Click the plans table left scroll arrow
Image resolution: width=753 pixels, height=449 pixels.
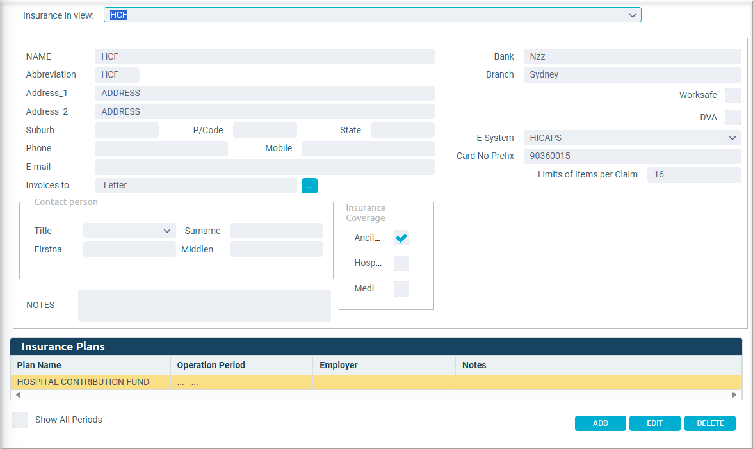18,395
